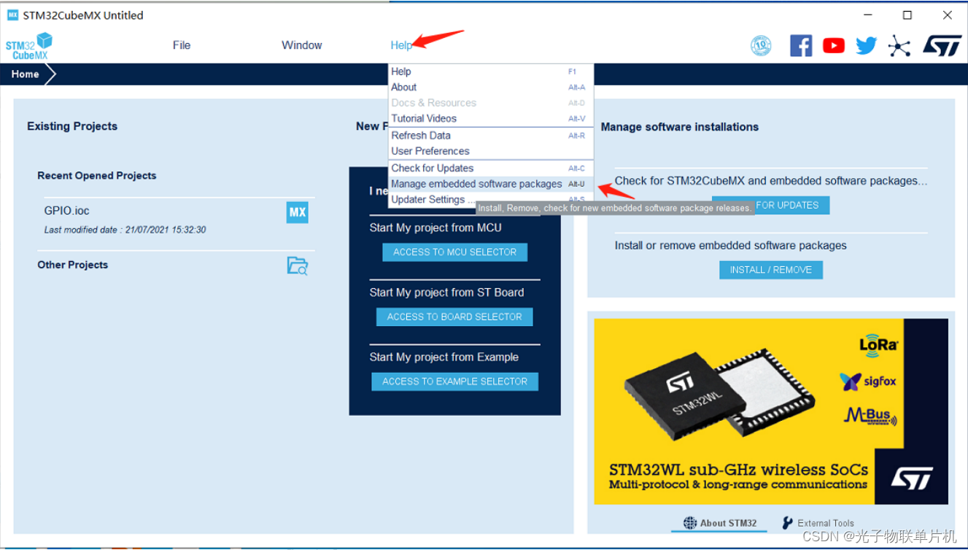This screenshot has height=550, width=968.
Task: Click the ST logo in header
Action: pyautogui.click(x=942, y=46)
